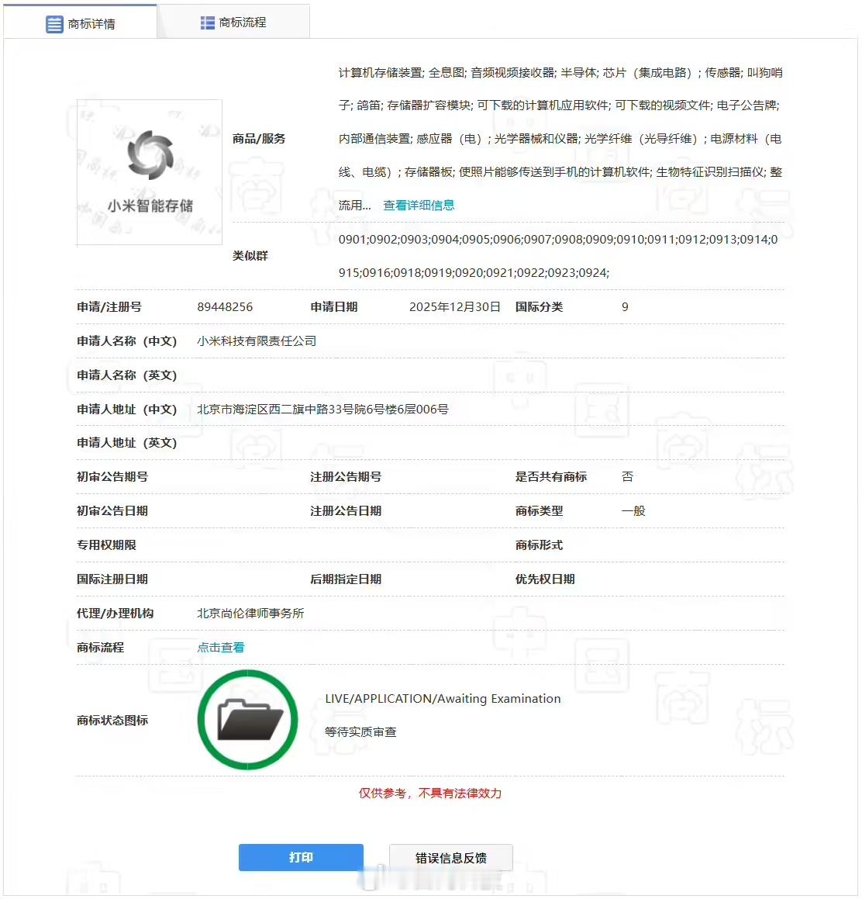Image resolution: width=862 pixels, height=899 pixels.
Task: Open 查看详细信息 to view full goods list
Action: [x=418, y=205]
